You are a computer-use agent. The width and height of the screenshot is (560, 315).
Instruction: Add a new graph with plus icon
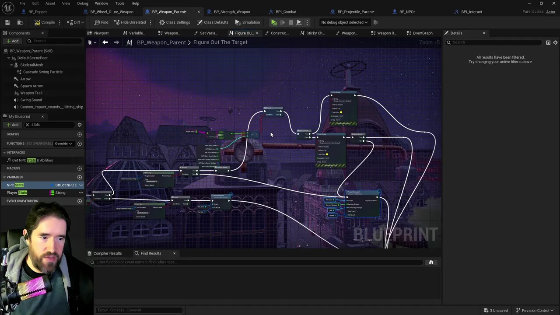(80, 134)
